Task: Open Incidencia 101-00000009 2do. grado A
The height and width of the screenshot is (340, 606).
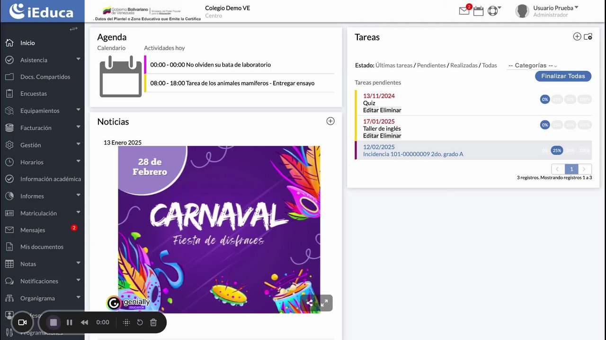Action: point(413,154)
